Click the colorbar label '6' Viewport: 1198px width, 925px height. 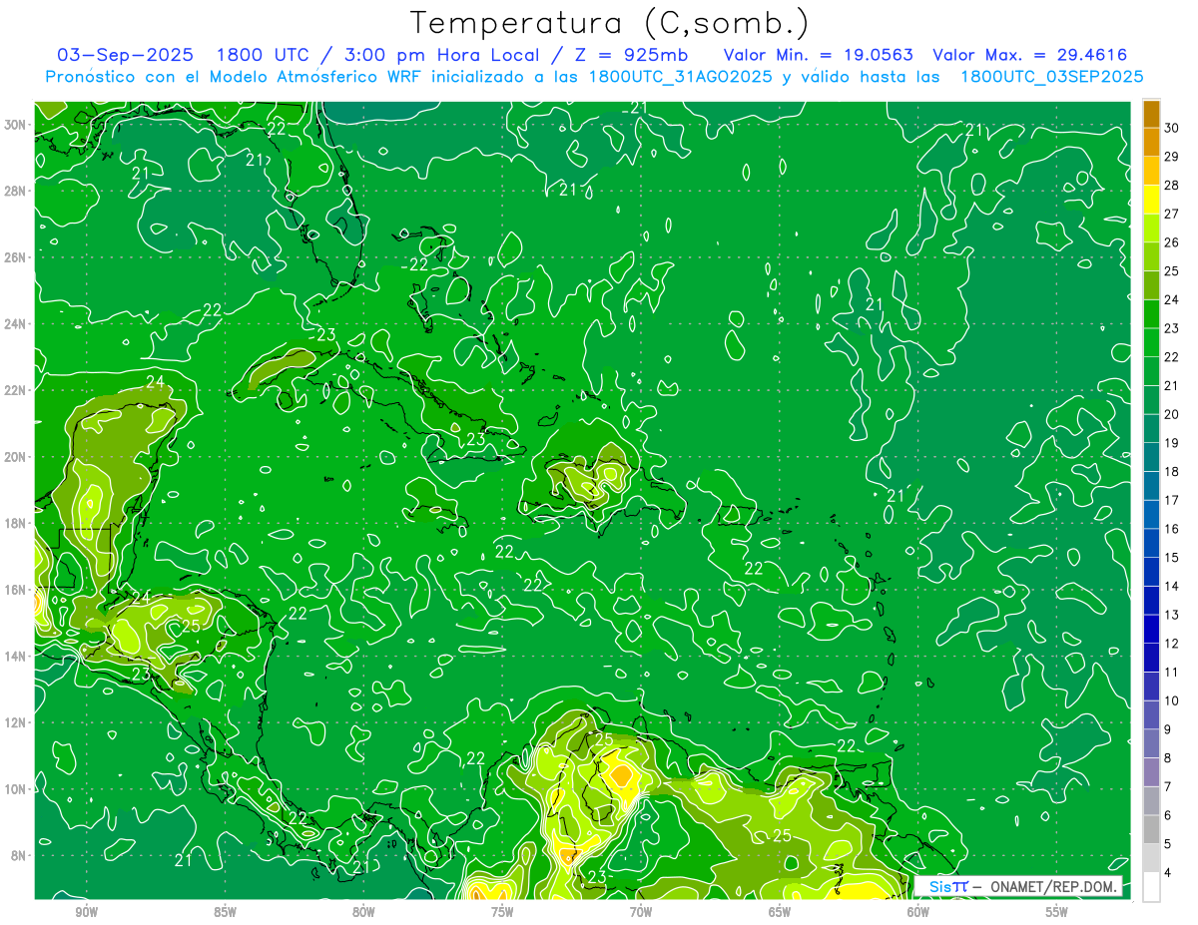[1168, 815]
